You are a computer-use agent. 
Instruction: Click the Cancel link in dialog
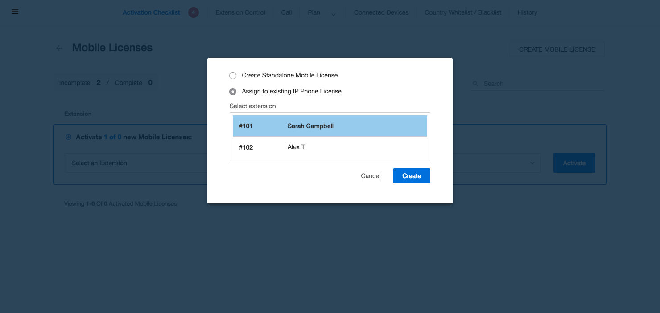point(371,176)
